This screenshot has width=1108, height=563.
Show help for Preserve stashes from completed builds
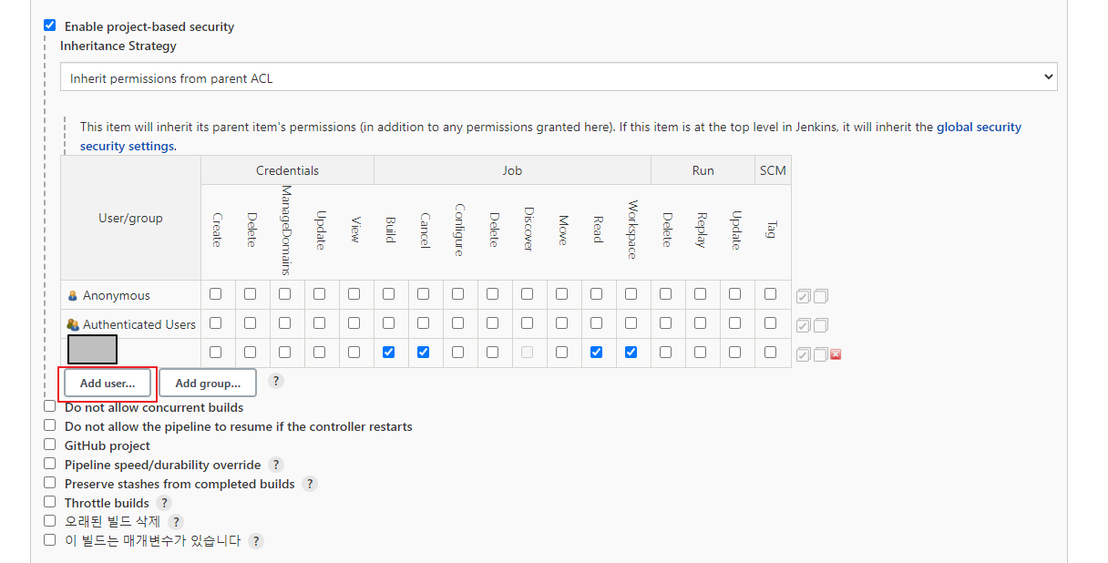[310, 484]
